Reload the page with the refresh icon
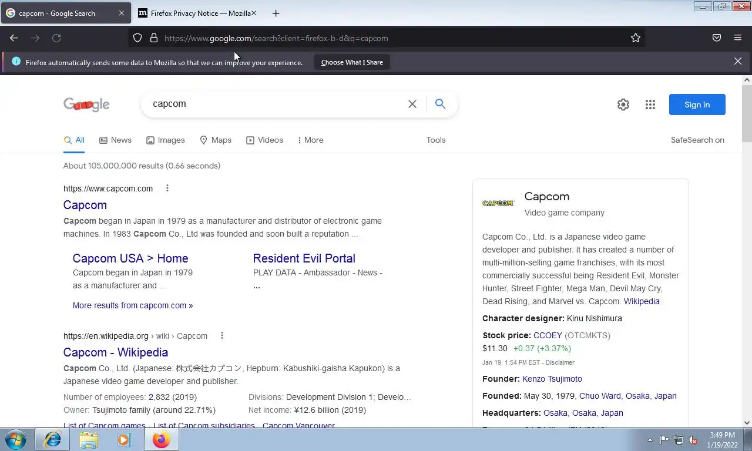Image resolution: width=752 pixels, height=451 pixels. click(56, 38)
